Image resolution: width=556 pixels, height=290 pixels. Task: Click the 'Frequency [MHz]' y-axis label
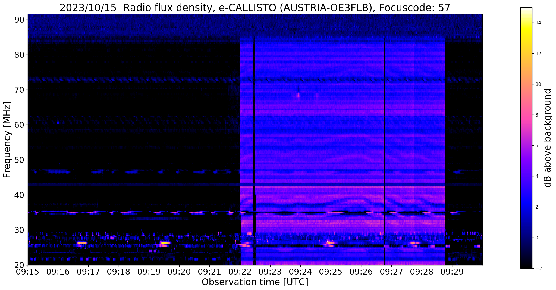coord(7,140)
